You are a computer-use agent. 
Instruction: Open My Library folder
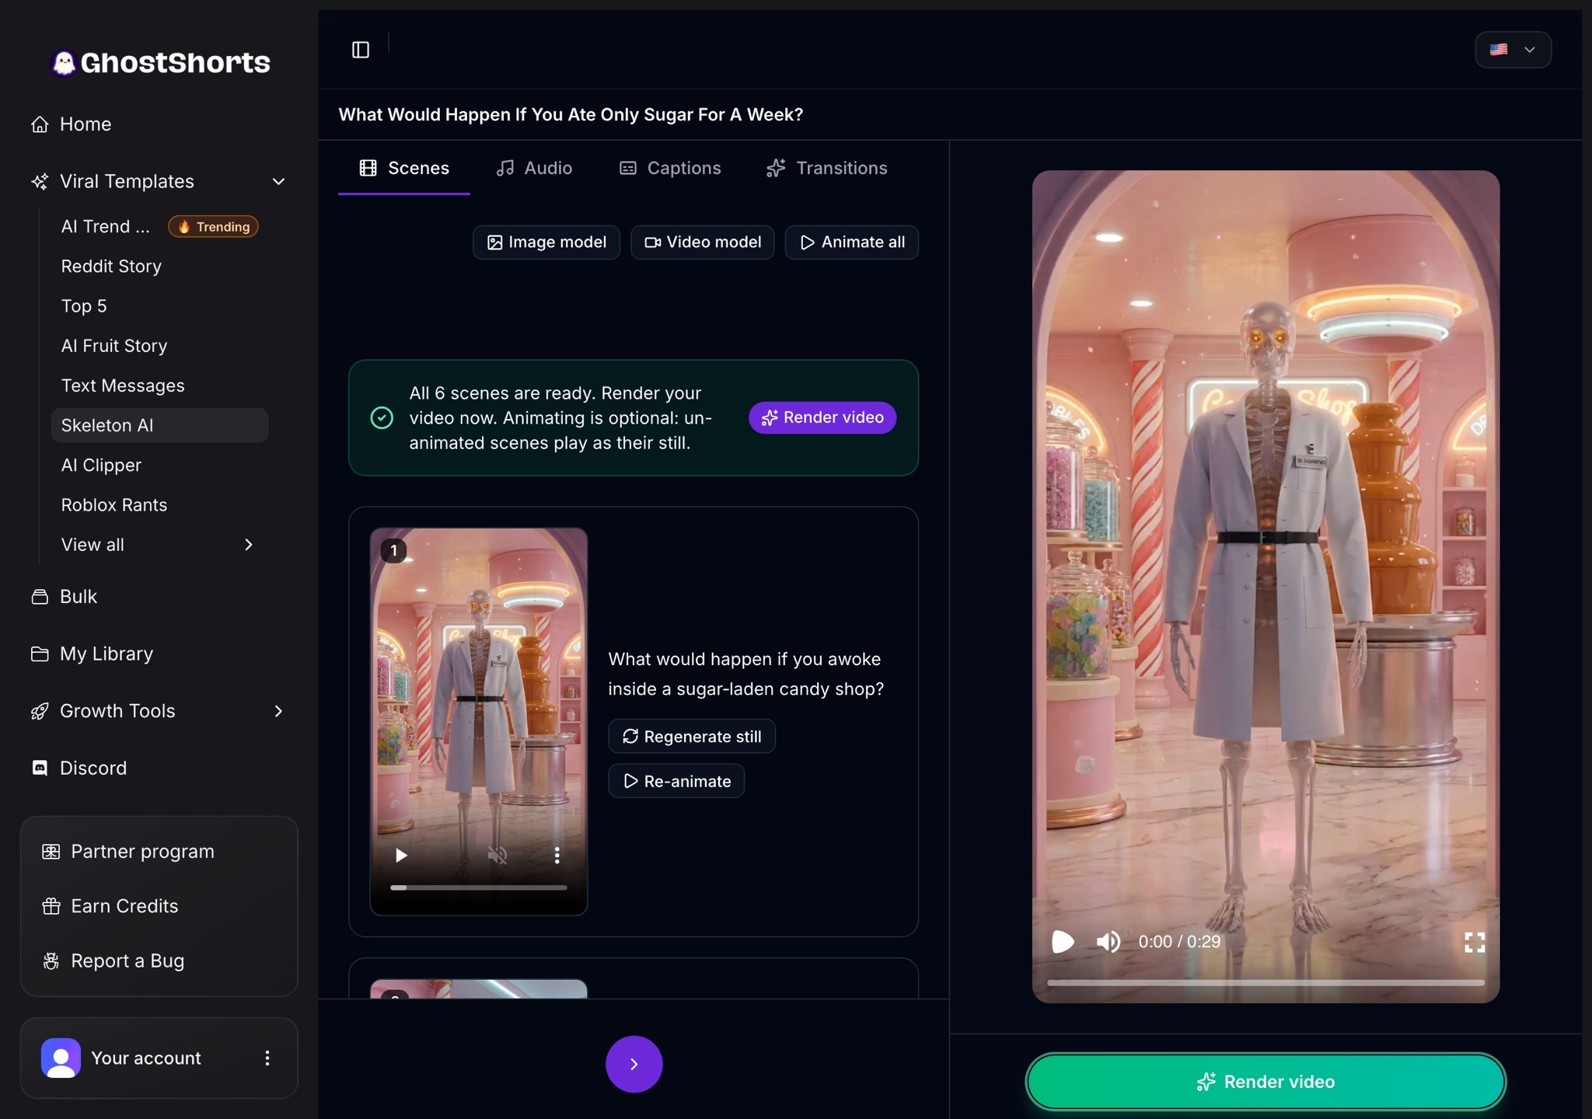(92, 654)
